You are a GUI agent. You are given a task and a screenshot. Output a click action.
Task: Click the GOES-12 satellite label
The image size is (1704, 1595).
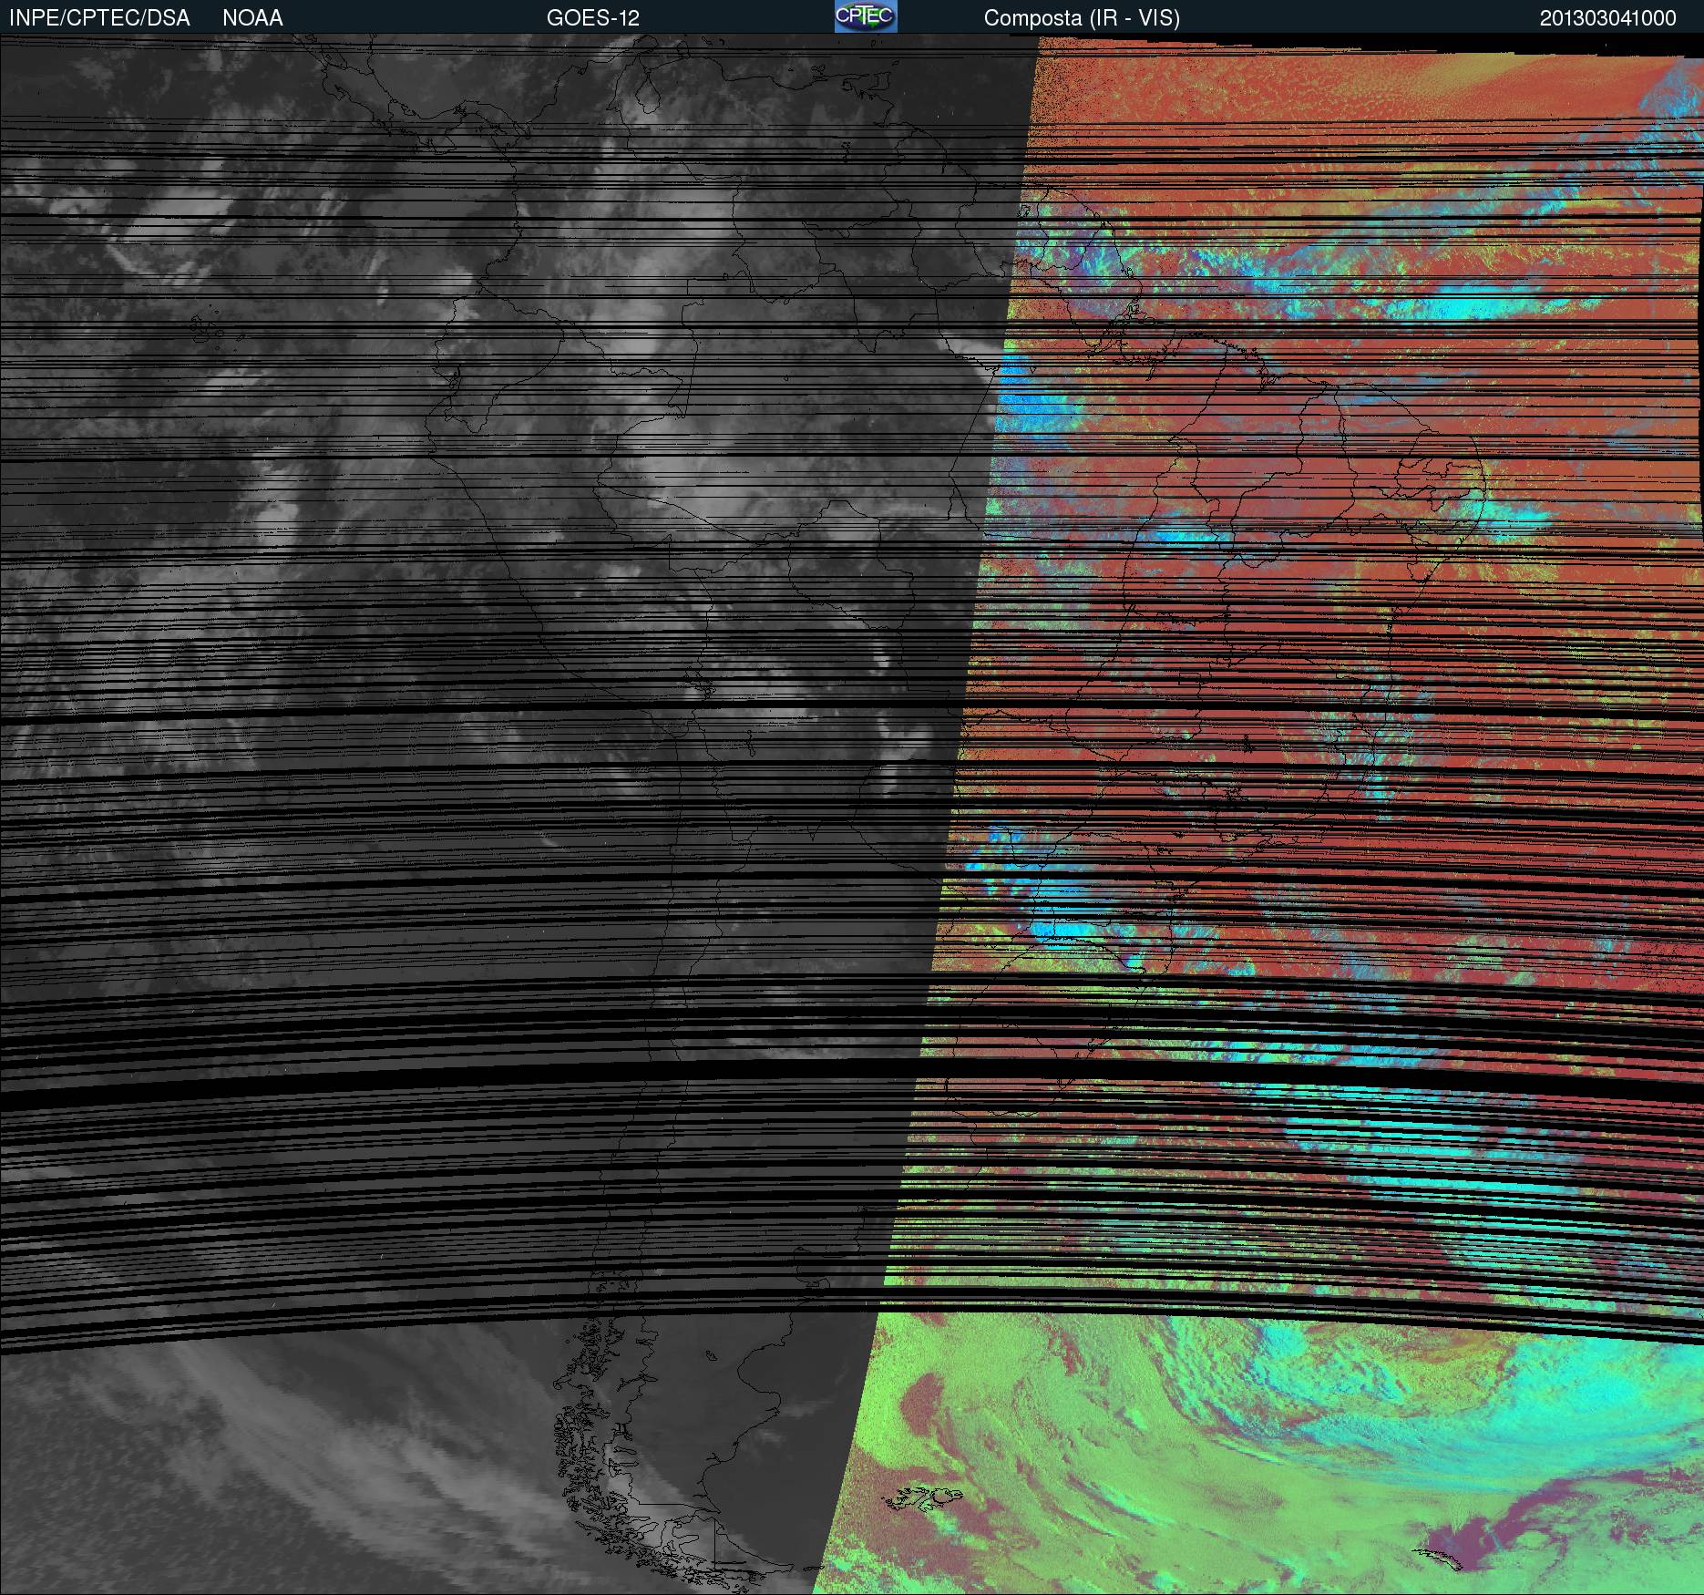(593, 18)
